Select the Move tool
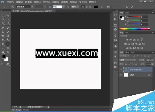 [x=8, y=16]
